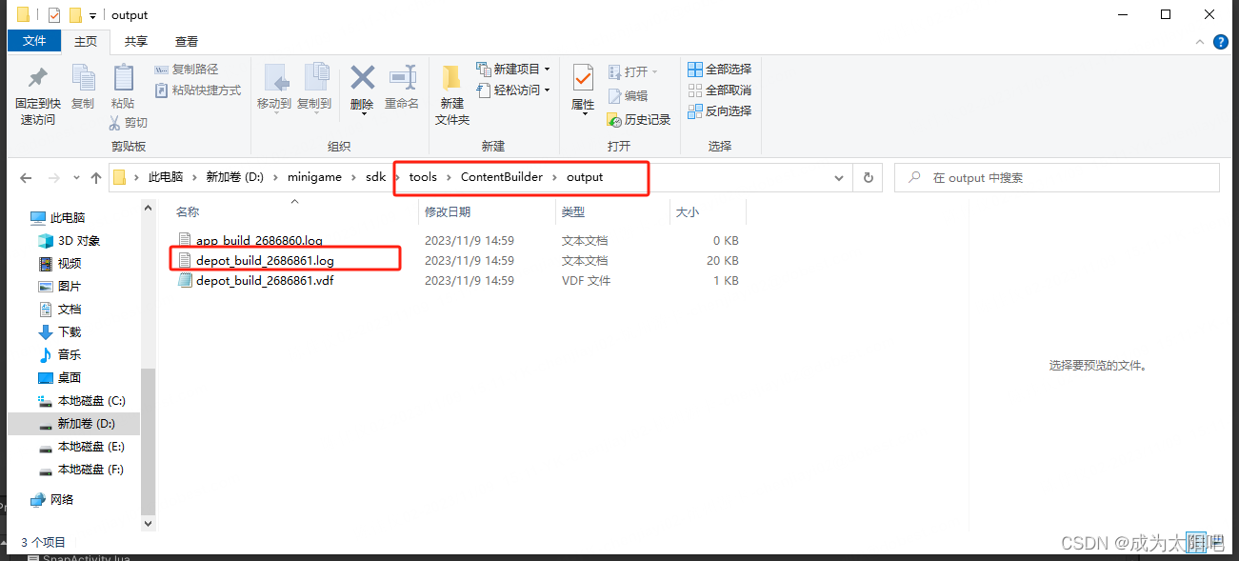Click 剪切 (Cut) in the ribbon
This screenshot has width=1239, height=561.
click(x=135, y=123)
